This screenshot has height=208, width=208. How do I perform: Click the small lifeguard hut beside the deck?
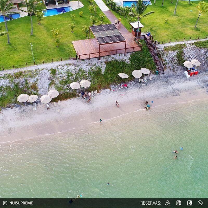click(137, 29)
